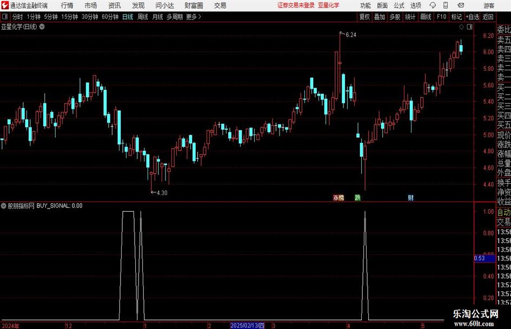Toggle the panel layout icon at chart top right
Viewport: 511px width, 329px height.
(469, 26)
